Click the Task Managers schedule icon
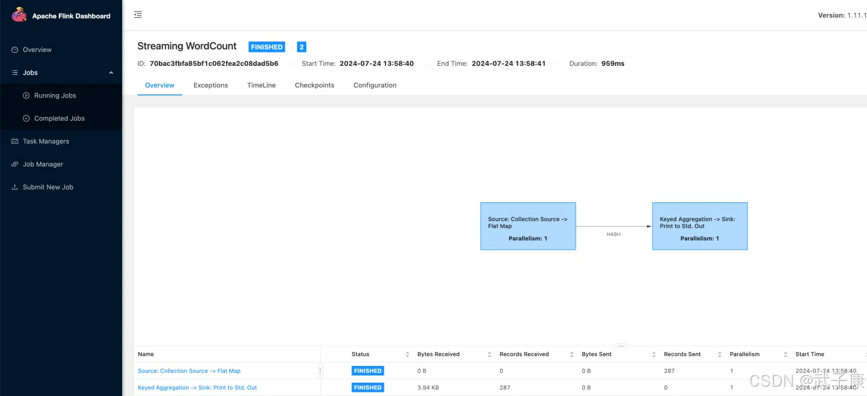 click(15, 141)
